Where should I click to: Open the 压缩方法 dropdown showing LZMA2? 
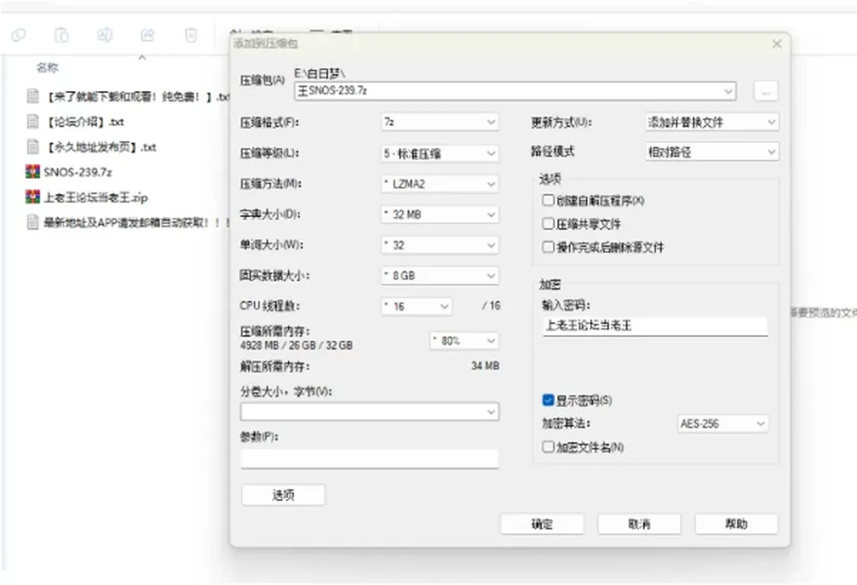[x=439, y=184]
